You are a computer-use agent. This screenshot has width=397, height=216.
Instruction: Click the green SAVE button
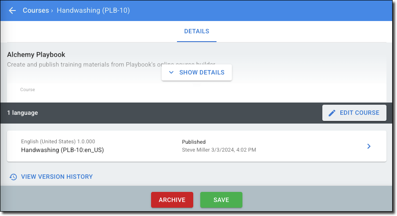tap(221, 200)
